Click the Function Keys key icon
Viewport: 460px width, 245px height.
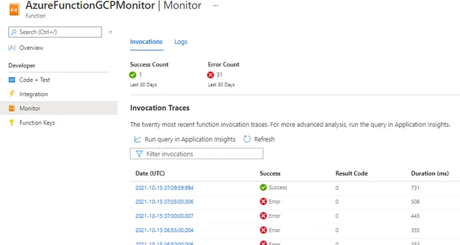pyautogui.click(x=11, y=122)
